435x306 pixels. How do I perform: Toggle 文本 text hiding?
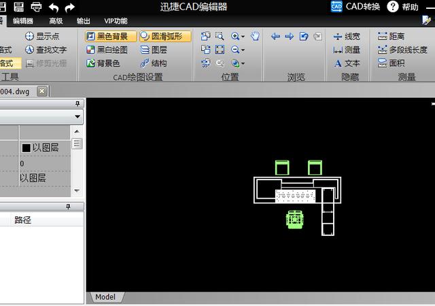point(347,63)
